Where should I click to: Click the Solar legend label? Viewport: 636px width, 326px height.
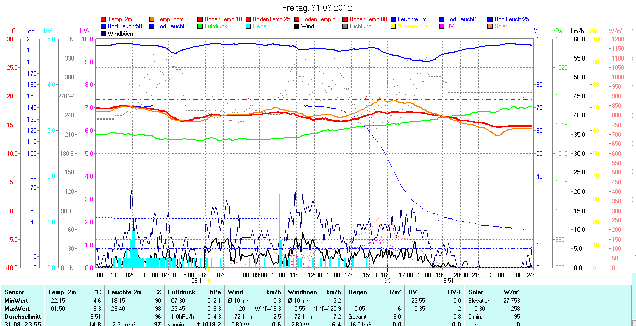501,26
